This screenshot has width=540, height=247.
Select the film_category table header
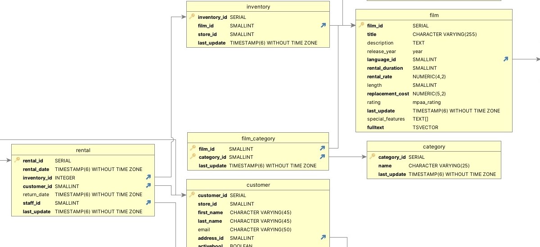258,138
